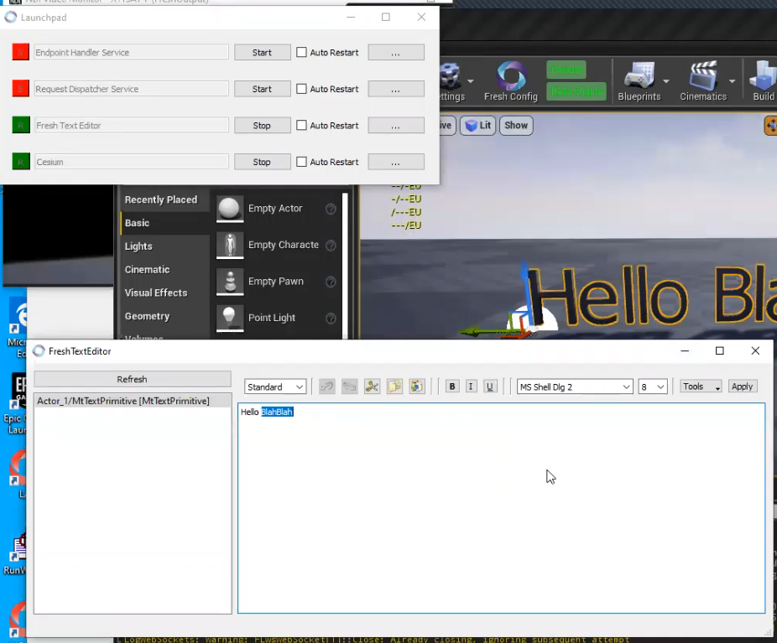The height and width of the screenshot is (643, 777).
Task: Enable Auto Restart for Endpoint Handler Service
Action: [x=301, y=52]
